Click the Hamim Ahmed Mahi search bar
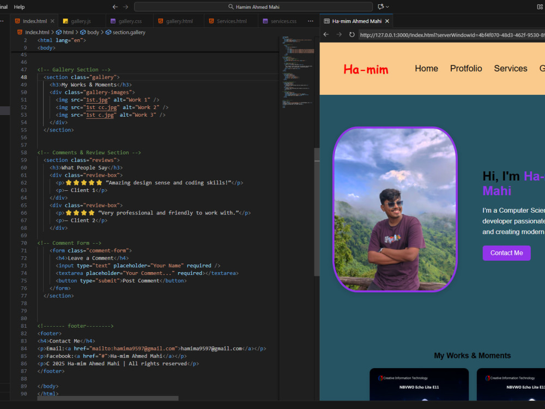 (x=253, y=7)
